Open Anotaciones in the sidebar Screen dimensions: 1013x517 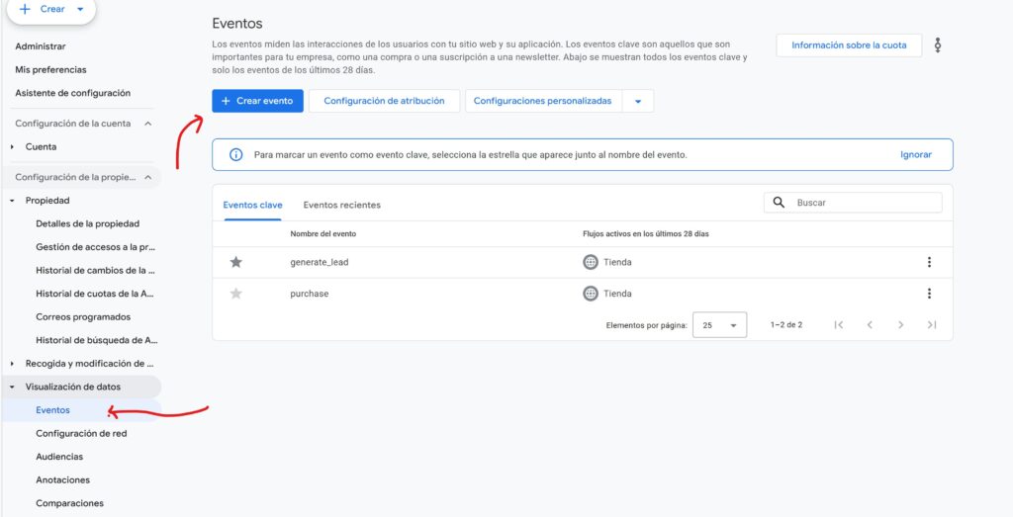(x=62, y=480)
